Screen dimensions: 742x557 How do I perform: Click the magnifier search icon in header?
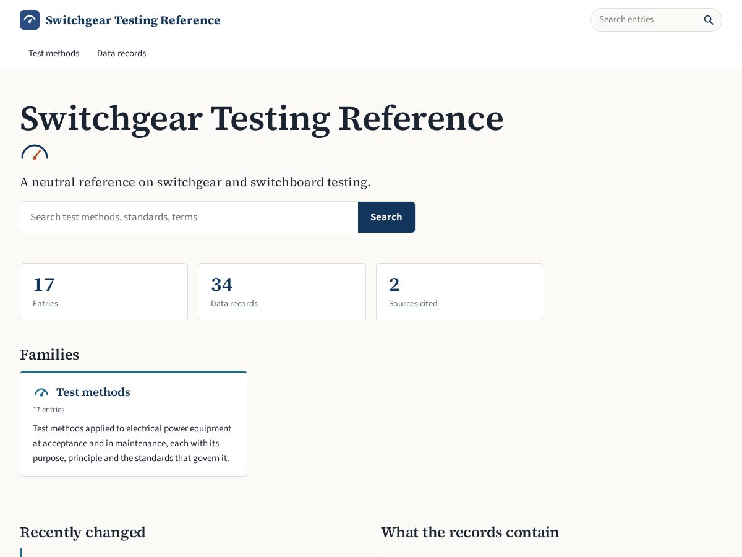coord(709,20)
